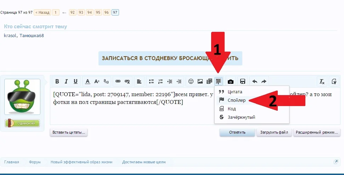The width and height of the screenshot is (344, 175).
Task: Click the remove formatting icon
Action: [x=322, y=81]
